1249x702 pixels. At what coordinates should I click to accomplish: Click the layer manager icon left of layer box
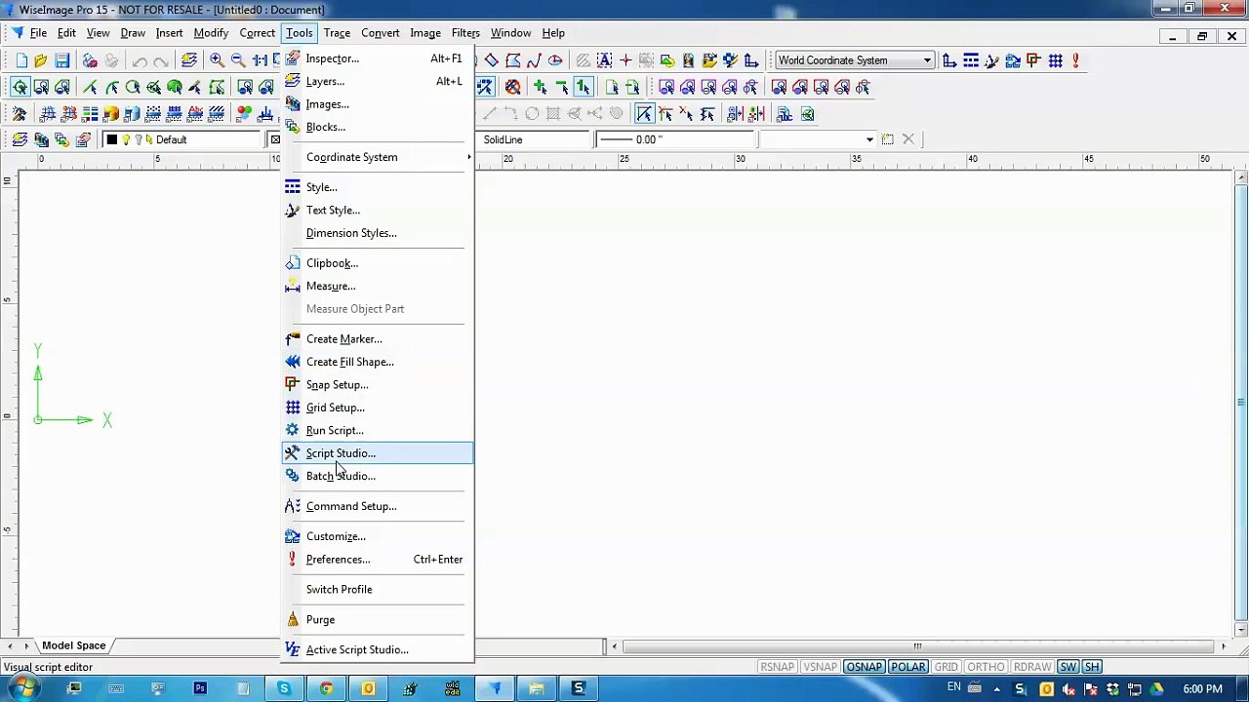click(20, 139)
